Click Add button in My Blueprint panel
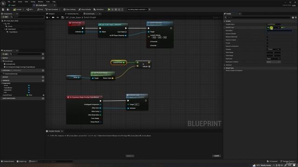 (5, 54)
